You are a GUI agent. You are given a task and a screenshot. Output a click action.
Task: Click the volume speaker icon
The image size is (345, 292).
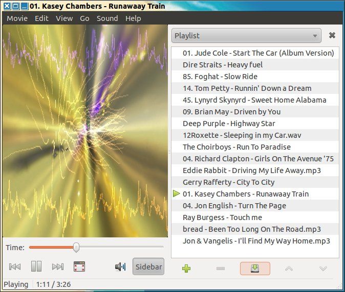[120, 266]
